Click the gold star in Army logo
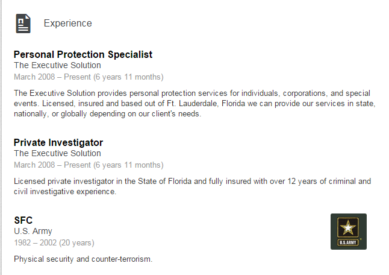Image resolution: width=389 pixels, height=275 pixels. pos(348,227)
